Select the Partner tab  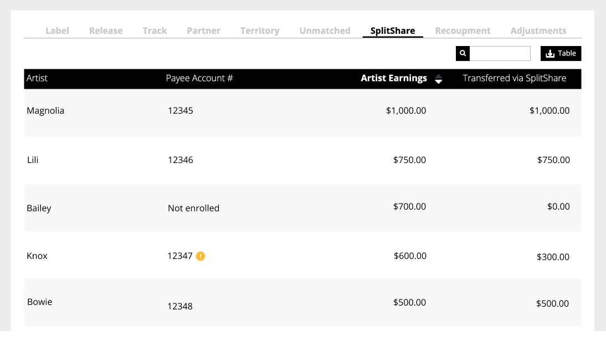point(204,30)
